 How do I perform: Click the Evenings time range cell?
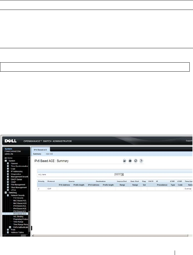click(x=188, y=189)
